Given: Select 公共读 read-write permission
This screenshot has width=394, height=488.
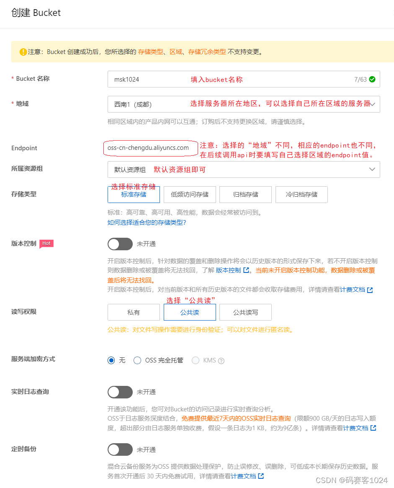Looking at the screenshot, I should (190, 312).
